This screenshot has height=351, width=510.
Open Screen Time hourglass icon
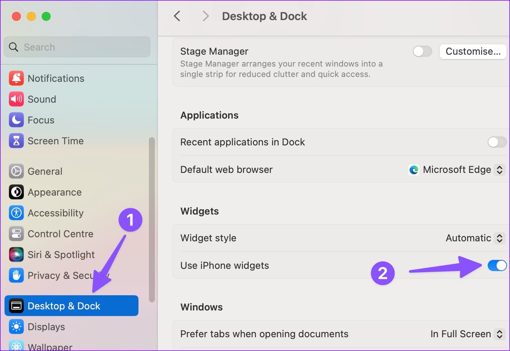(x=16, y=141)
